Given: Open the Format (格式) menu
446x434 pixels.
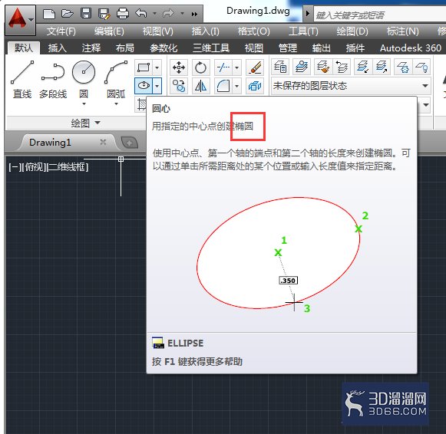Looking at the screenshot, I should [254, 31].
